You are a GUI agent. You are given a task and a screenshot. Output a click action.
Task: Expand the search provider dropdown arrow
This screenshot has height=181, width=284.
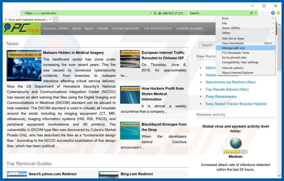[x=255, y=13]
